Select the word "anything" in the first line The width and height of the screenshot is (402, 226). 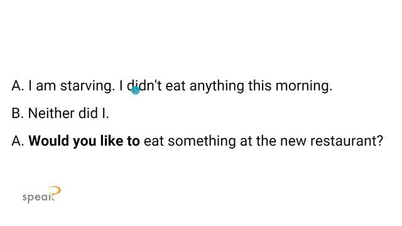point(217,86)
